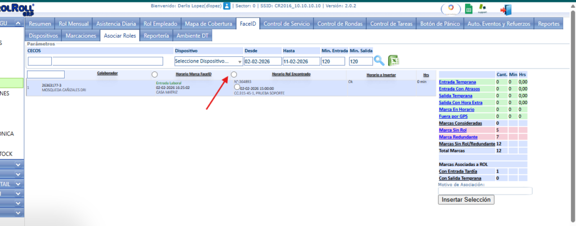Export results with the Excel icon
Viewport: 576px width, 226px height.
tap(394, 61)
